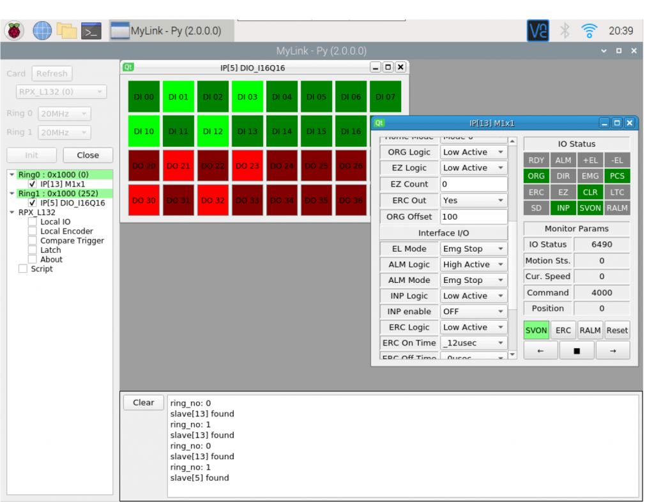The width and height of the screenshot is (654, 502).
Task: Click the green PCS status indicator
Action: click(617, 176)
